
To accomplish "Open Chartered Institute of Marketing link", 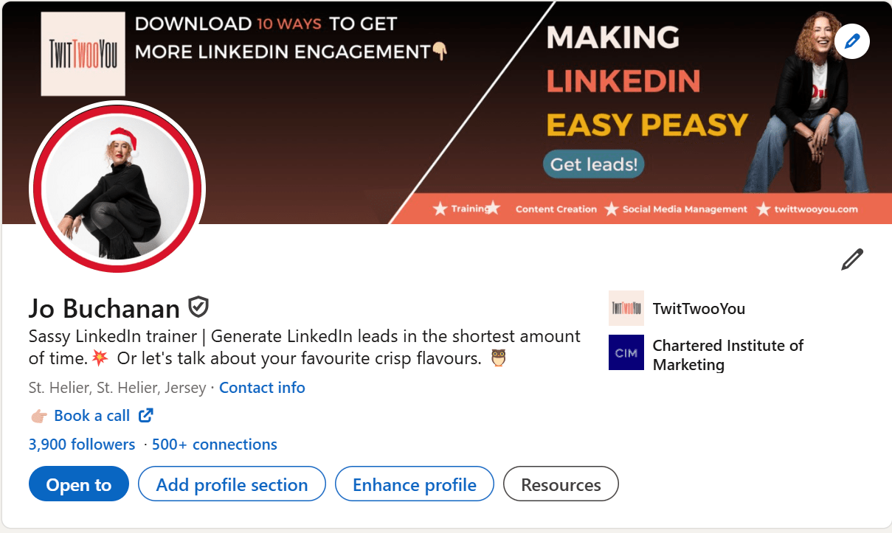I will pyautogui.click(x=727, y=355).
